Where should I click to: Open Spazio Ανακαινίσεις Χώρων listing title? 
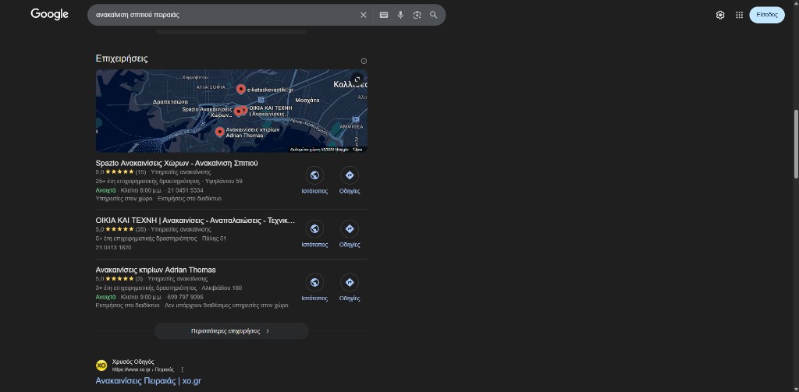pos(177,163)
